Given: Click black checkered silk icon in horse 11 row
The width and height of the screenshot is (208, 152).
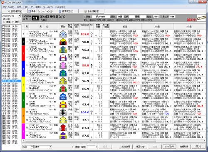Looking at the screenshot, I should [x=63, y=112].
